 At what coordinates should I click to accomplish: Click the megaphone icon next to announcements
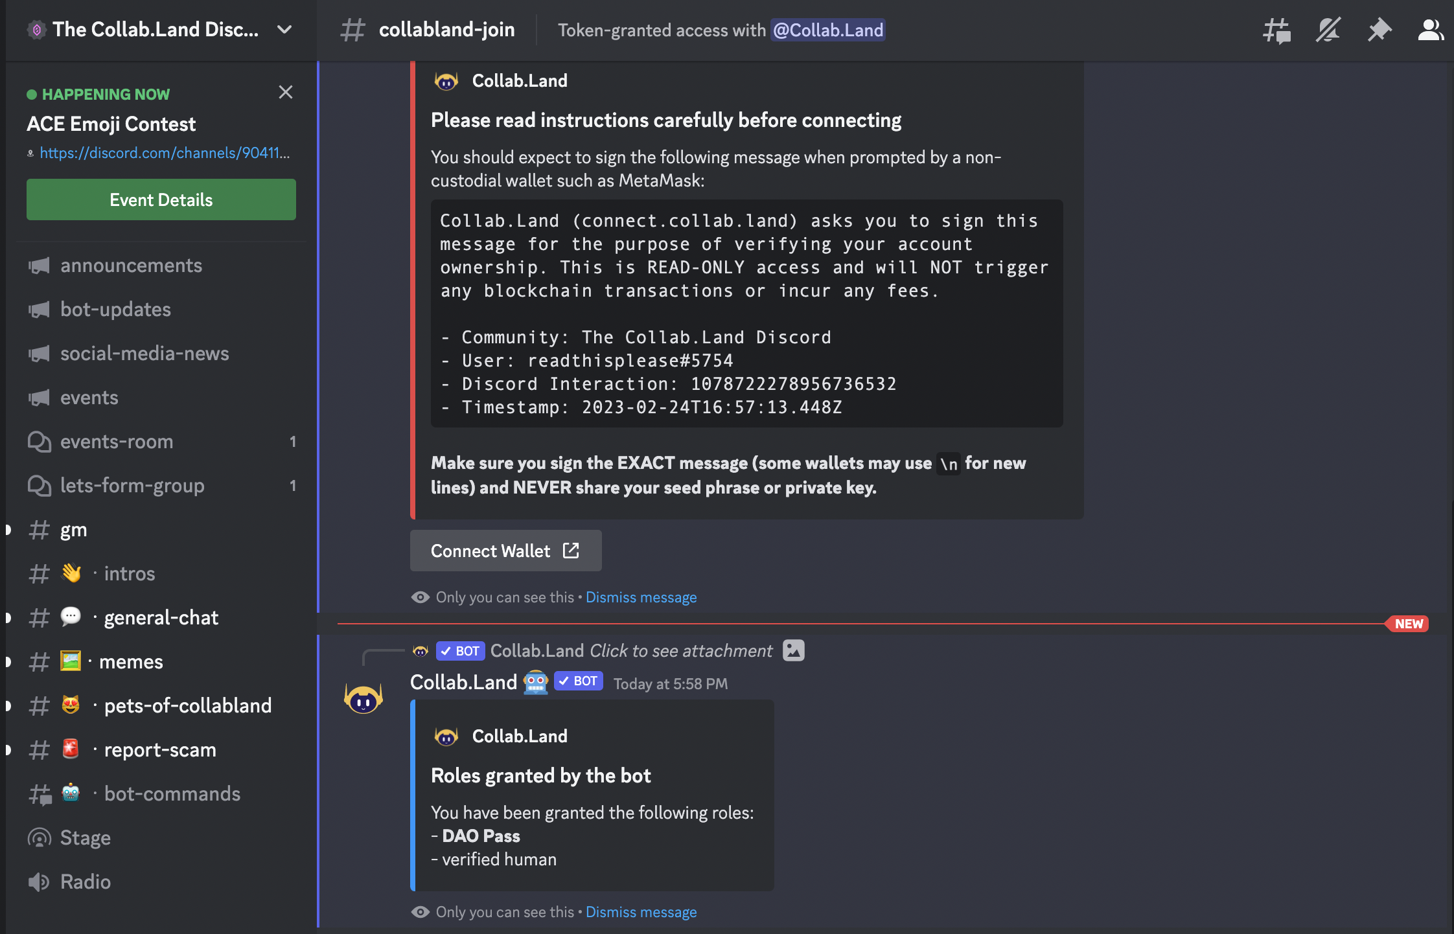click(39, 266)
